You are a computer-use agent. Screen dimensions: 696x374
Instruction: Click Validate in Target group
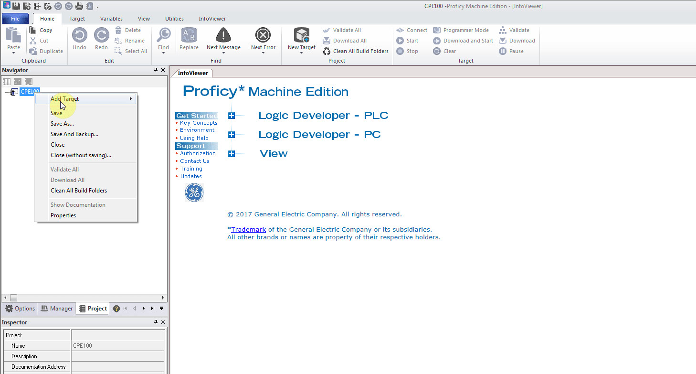coord(514,30)
